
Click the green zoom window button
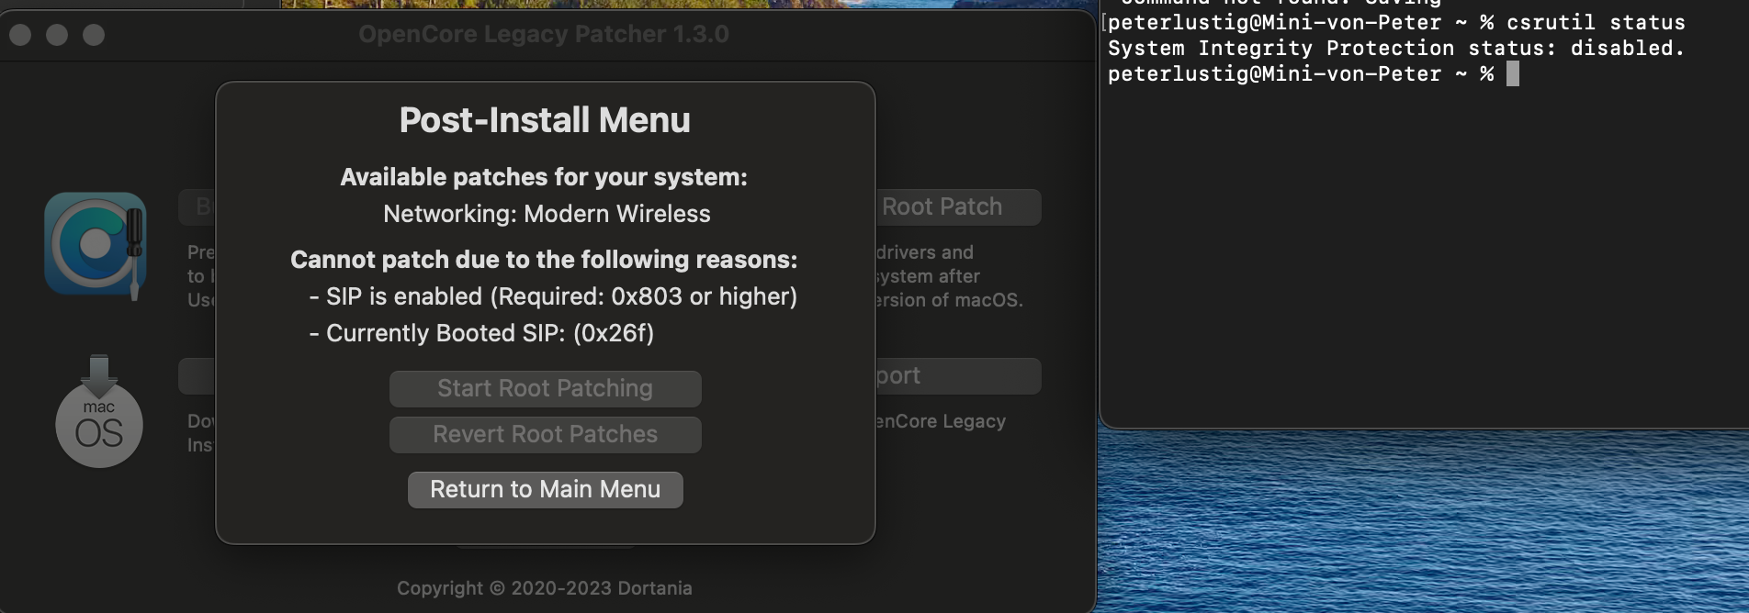94,35
